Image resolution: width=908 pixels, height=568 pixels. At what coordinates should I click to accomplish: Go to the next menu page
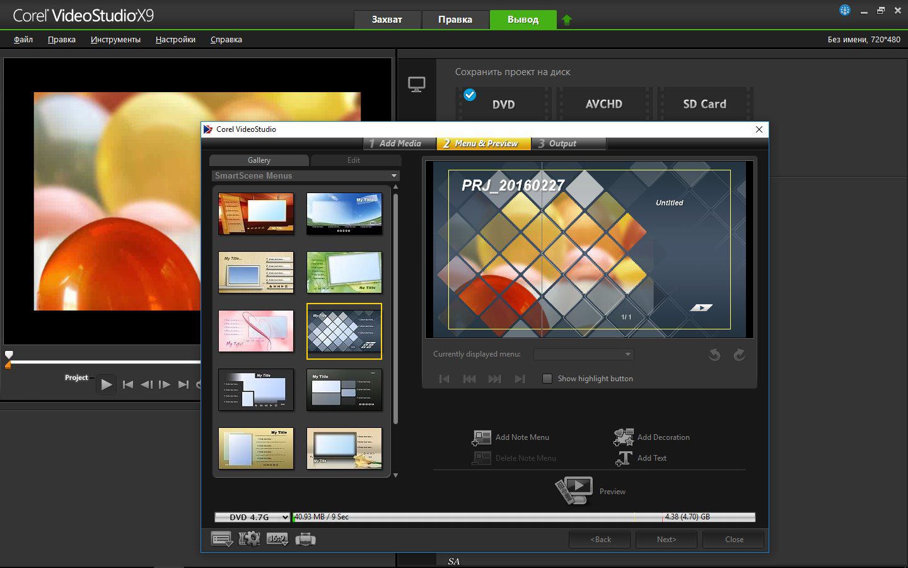click(x=494, y=379)
